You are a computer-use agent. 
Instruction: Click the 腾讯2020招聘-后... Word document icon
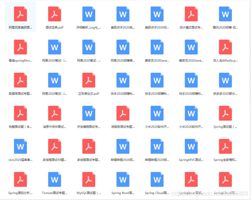pos(226,14)
